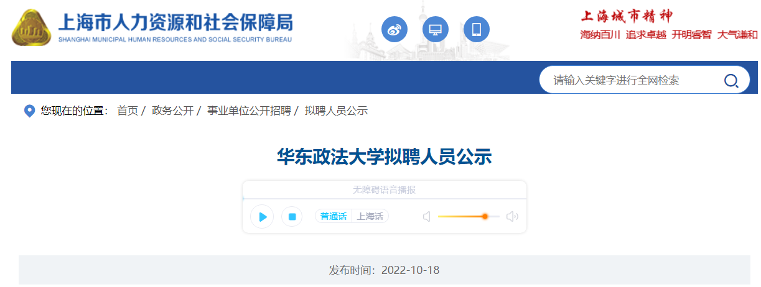Click the 上海市人力资源和社会保障局 site title

point(175,23)
